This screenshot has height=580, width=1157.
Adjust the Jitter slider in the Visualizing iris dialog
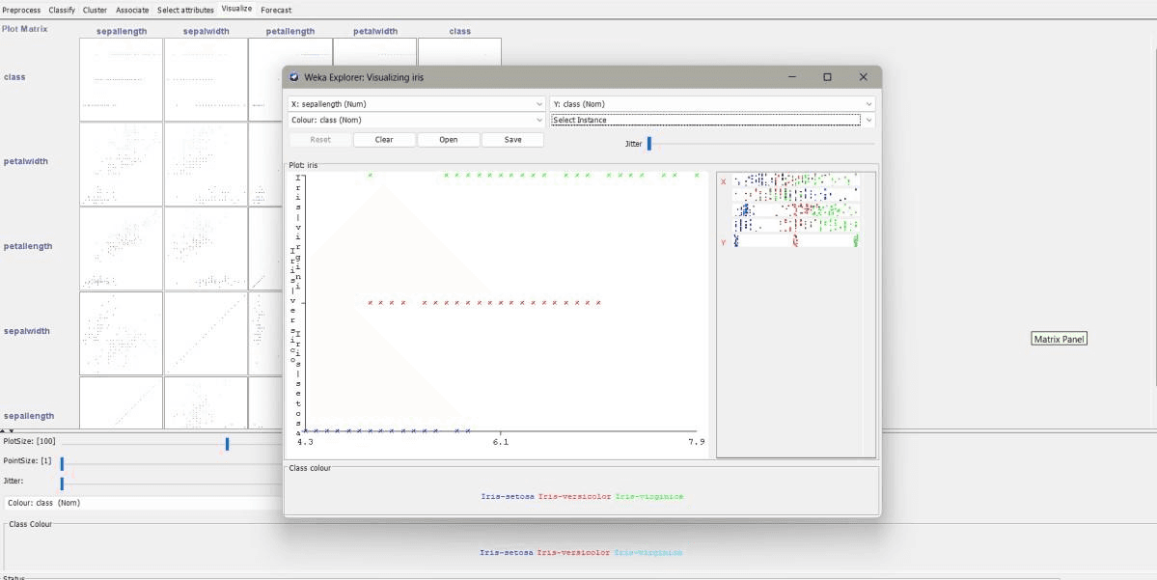[649, 144]
